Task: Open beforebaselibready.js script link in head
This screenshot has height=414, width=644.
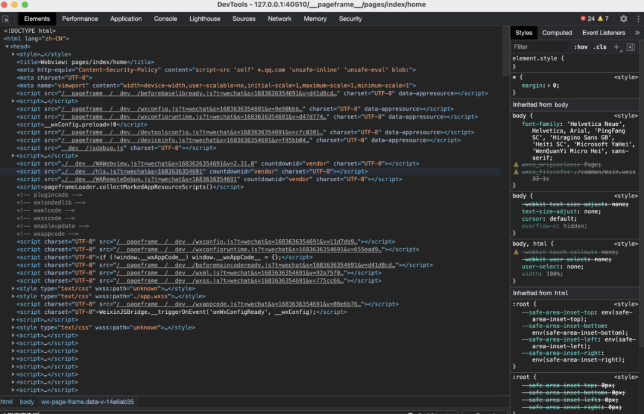Action: pos(200,93)
